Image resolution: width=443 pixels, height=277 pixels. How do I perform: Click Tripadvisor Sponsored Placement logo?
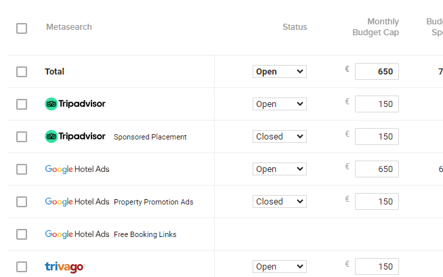pos(75,137)
